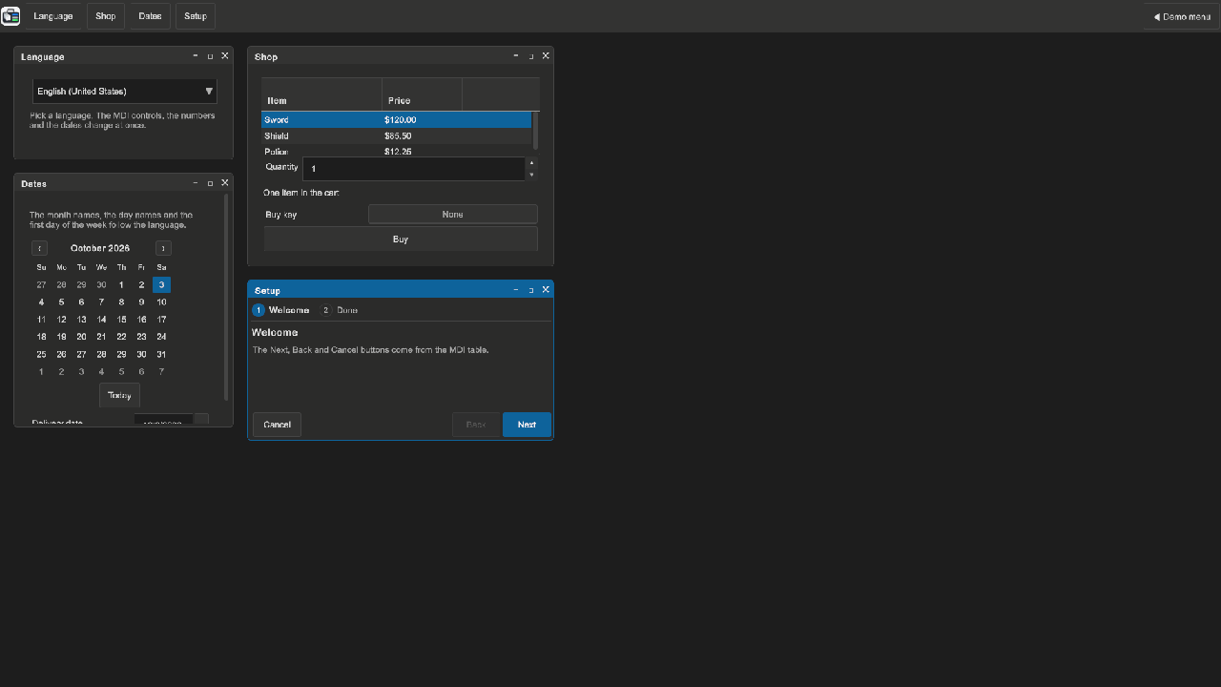
Task: Minimize the Dates window
Action: coord(196,183)
